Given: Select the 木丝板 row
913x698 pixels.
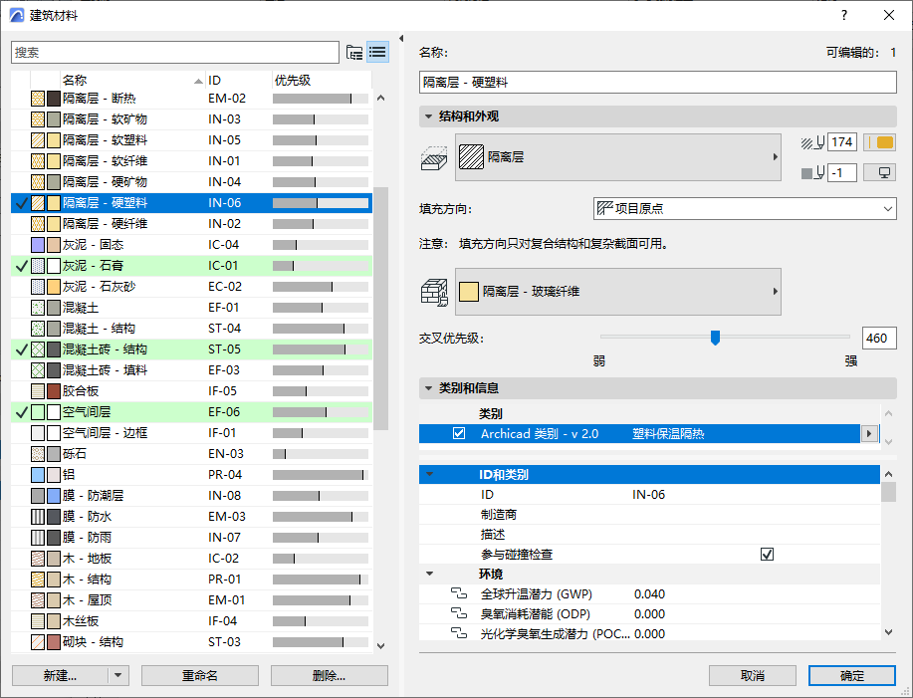Looking at the screenshot, I should point(191,621).
